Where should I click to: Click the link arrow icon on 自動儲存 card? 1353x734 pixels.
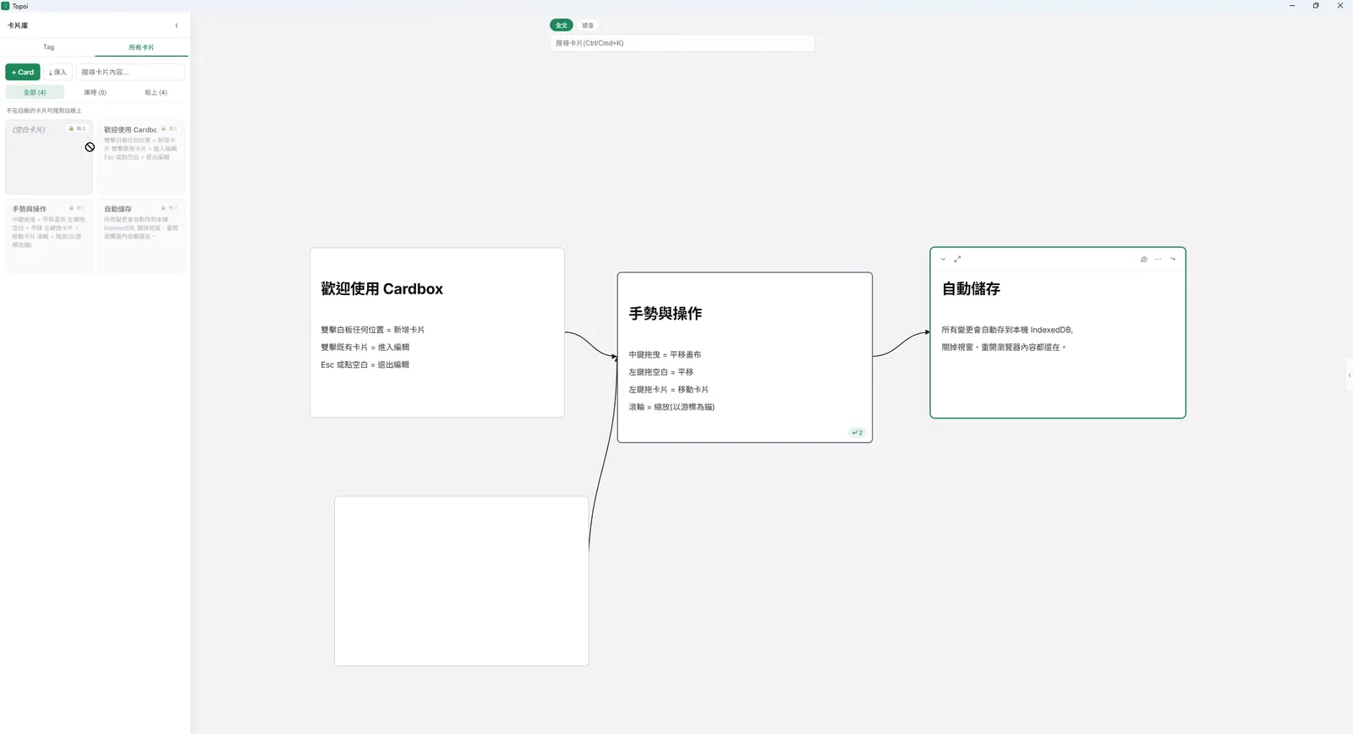(x=1173, y=260)
